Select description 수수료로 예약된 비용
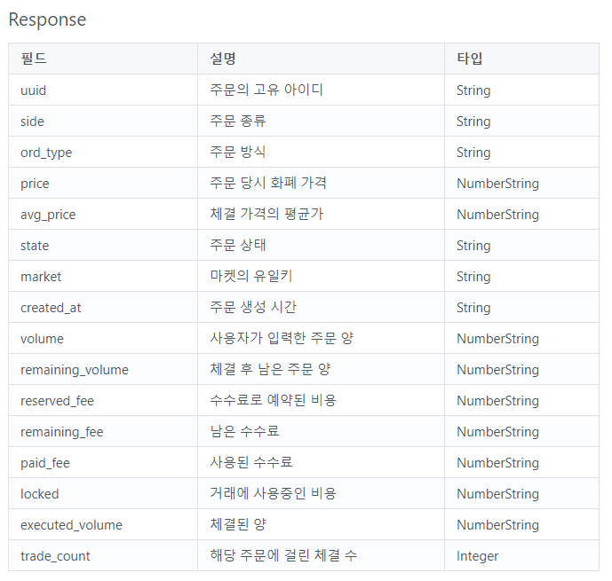This screenshot has height=581, width=612. point(274,400)
